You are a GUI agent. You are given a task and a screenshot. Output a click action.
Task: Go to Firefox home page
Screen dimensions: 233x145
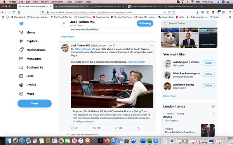point(19,12)
